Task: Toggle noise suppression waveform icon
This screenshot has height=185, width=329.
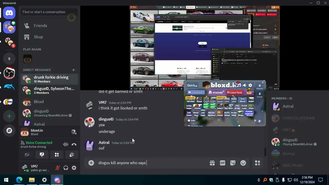Action: point(66,144)
